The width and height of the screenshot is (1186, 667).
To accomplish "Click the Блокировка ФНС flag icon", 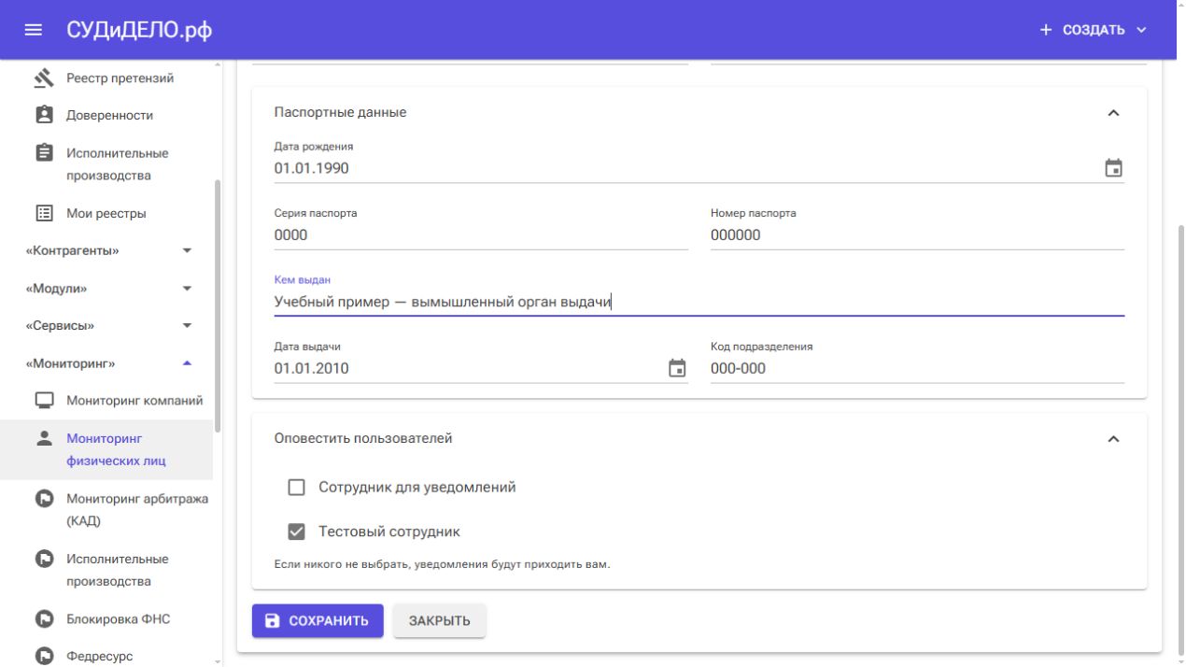I will pyautogui.click(x=44, y=618).
